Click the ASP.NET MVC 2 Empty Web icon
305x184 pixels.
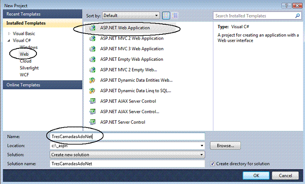pos(92,70)
